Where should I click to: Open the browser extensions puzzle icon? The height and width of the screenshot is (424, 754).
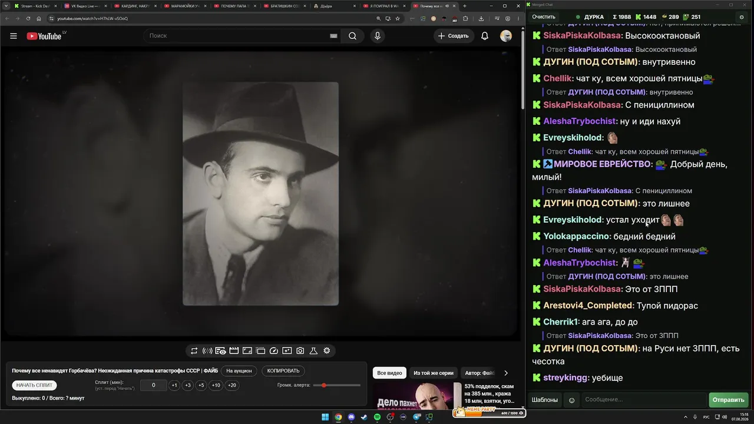(465, 18)
